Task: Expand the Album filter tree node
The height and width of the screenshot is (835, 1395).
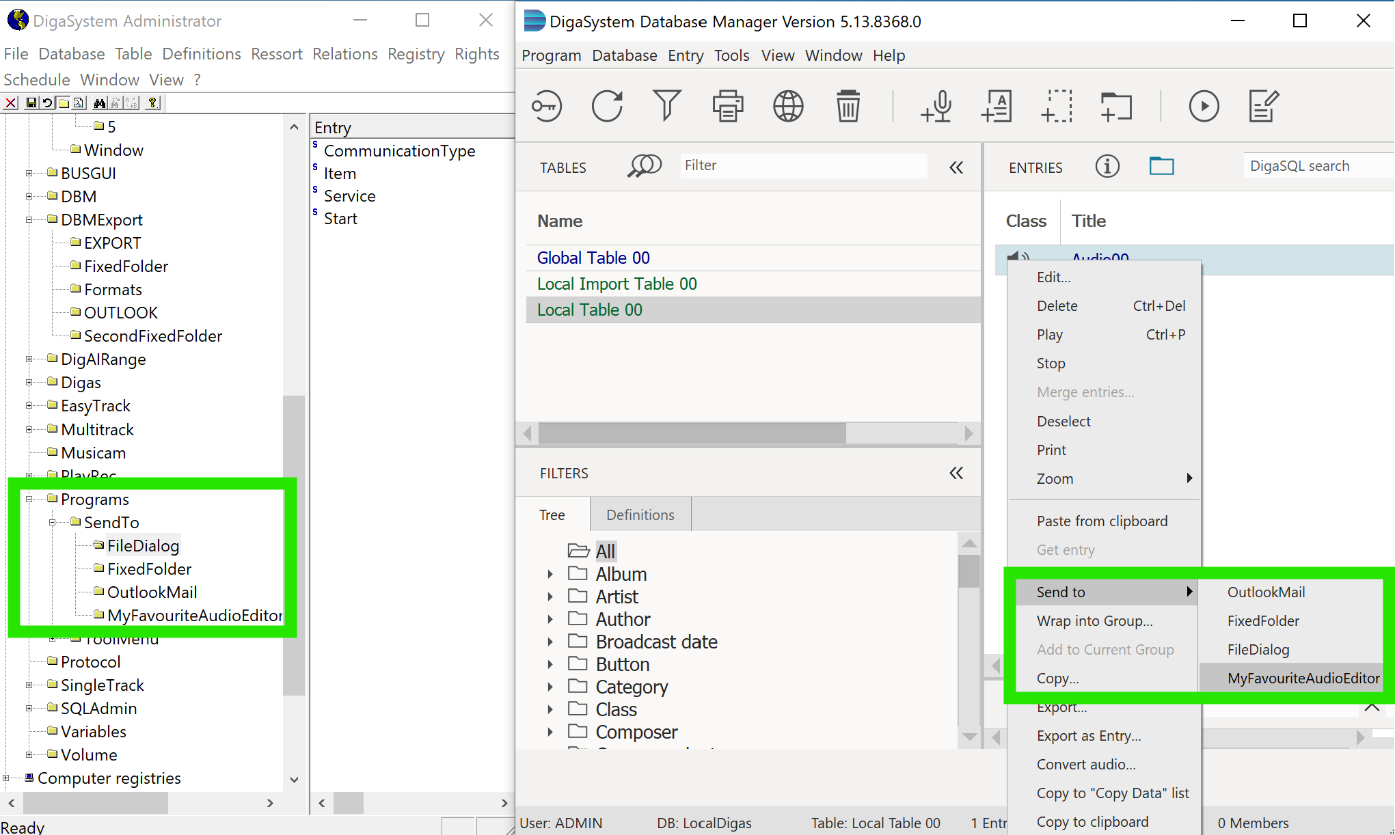Action: [x=550, y=574]
